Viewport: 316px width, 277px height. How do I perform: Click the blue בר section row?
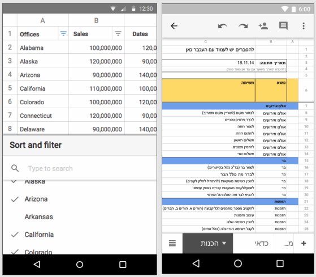(x=230, y=160)
